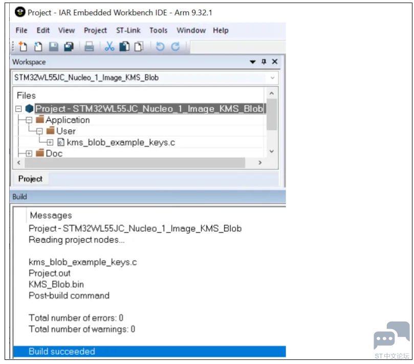Click the 'Total number of errors: 0' line
This screenshot has width=414, height=364.
click(76, 318)
